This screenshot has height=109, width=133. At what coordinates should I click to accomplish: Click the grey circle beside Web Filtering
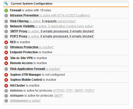point(6,21)
